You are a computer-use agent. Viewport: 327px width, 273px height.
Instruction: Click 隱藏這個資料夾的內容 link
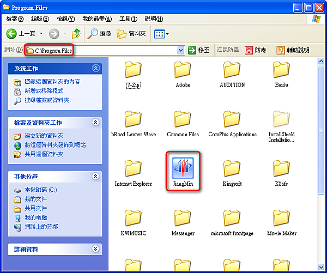tap(52, 82)
